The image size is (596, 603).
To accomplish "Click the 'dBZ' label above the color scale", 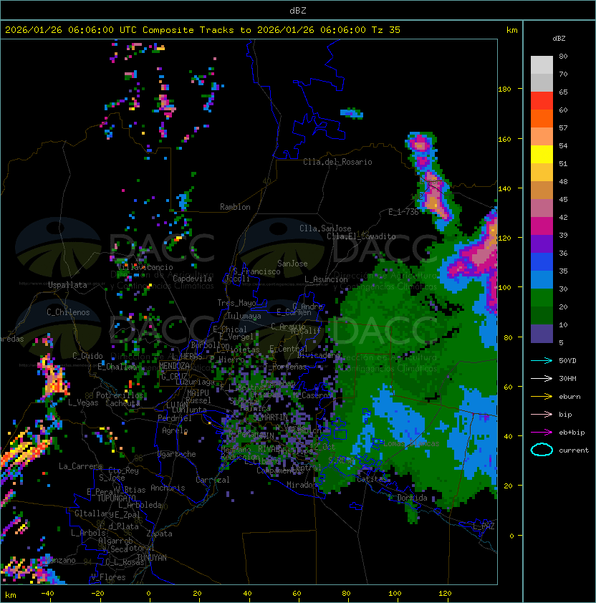I will [559, 39].
